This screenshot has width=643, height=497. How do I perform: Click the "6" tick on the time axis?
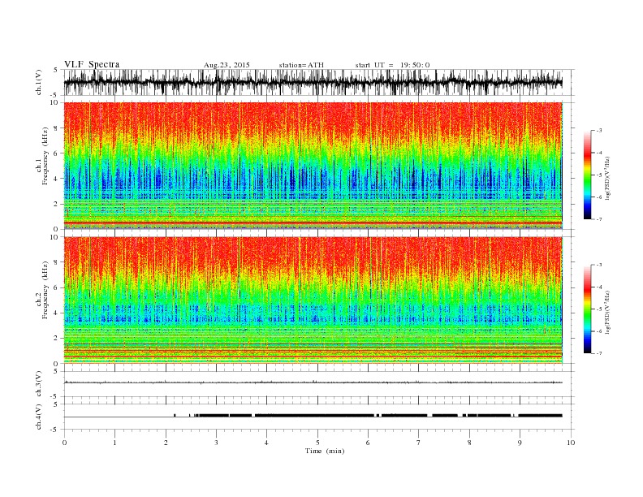368,443
